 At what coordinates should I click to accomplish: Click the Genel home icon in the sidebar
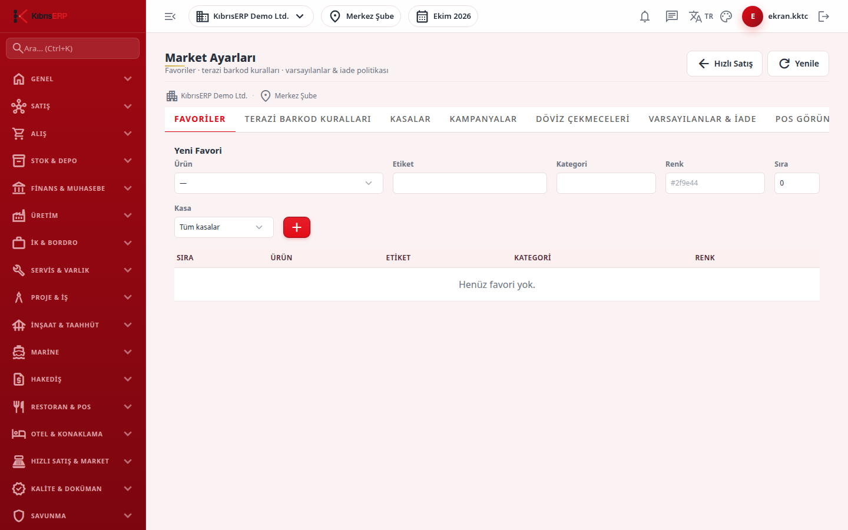(x=19, y=79)
